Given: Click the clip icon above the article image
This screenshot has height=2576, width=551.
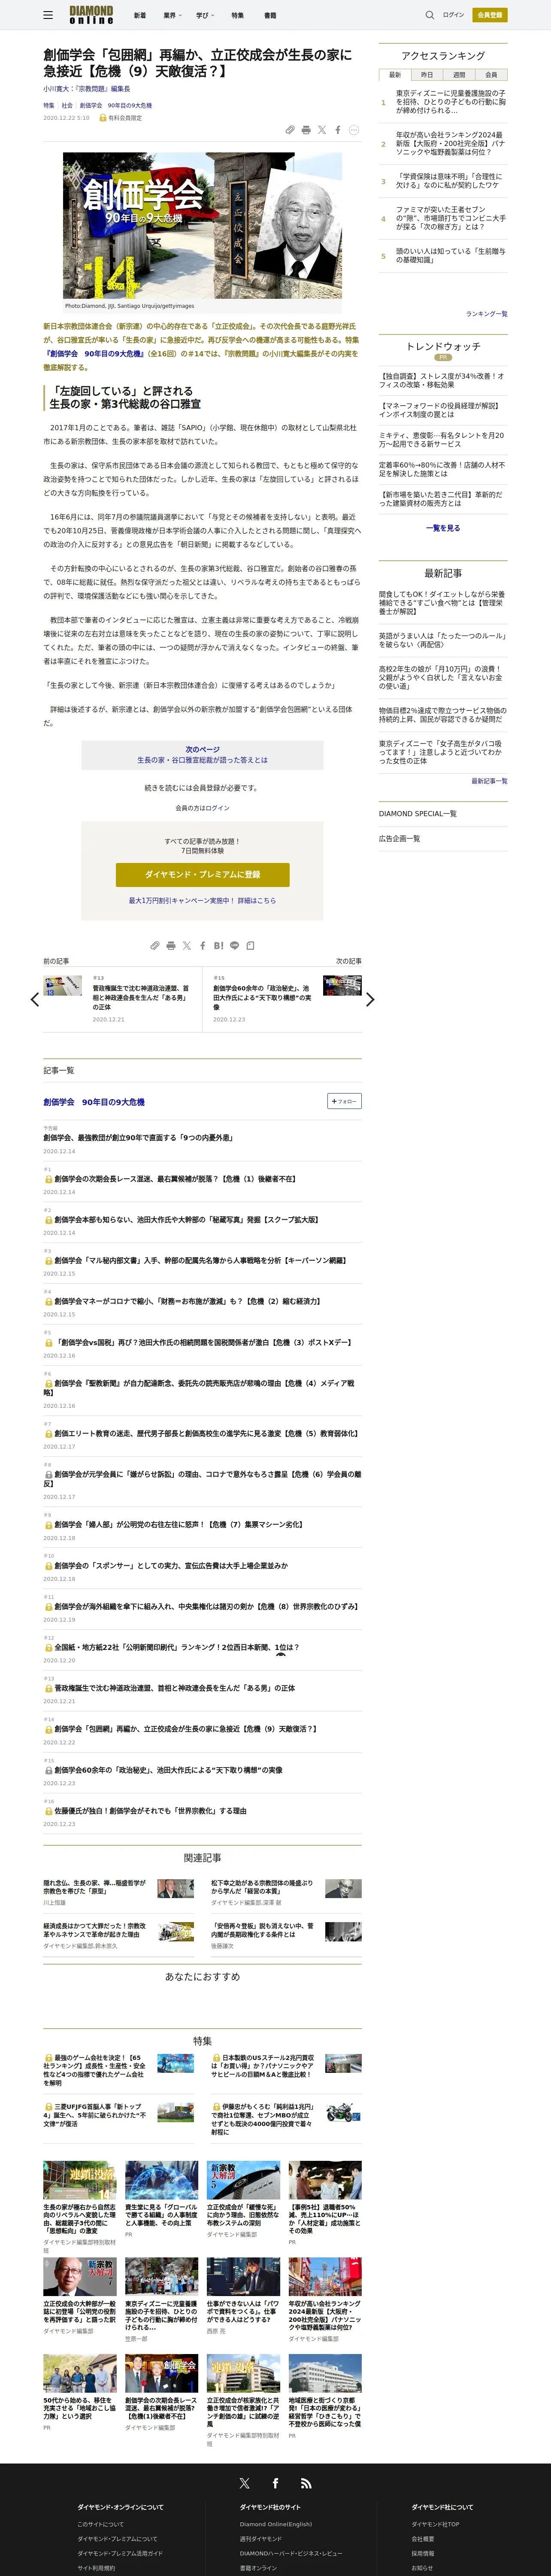Looking at the screenshot, I should point(290,130).
